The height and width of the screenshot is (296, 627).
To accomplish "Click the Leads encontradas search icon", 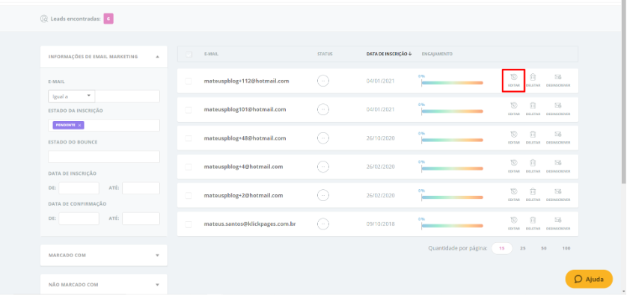I will (x=44, y=19).
